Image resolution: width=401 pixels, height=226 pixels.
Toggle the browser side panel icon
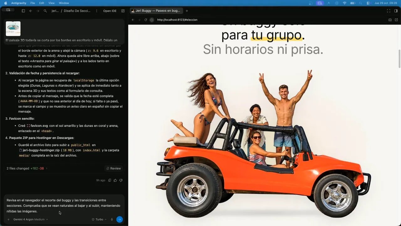(x=396, y=11)
